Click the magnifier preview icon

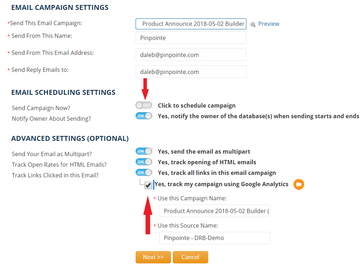tap(253, 24)
